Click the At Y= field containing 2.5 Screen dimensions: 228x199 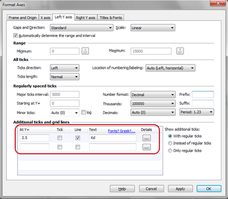(35, 138)
